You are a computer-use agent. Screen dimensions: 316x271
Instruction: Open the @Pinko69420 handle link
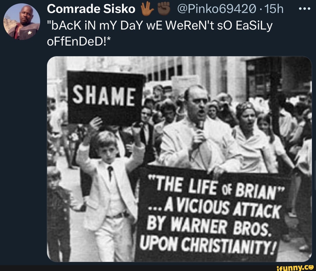pos(217,9)
